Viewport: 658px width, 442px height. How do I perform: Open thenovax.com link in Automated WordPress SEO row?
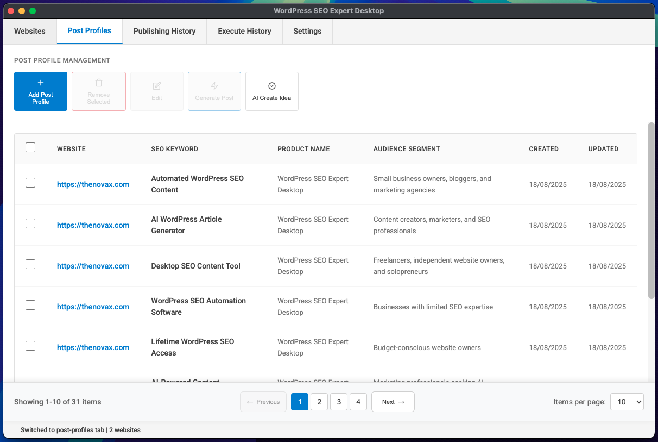[x=93, y=184]
